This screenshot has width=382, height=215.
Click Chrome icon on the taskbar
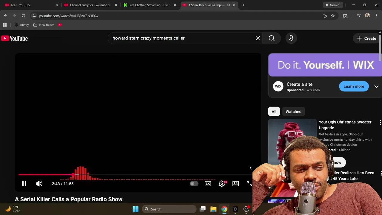(x=224, y=209)
